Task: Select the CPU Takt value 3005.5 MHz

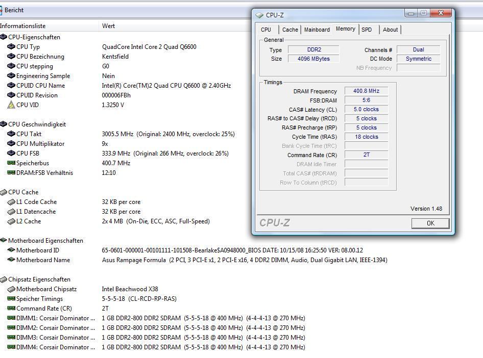Action: [x=117, y=134]
